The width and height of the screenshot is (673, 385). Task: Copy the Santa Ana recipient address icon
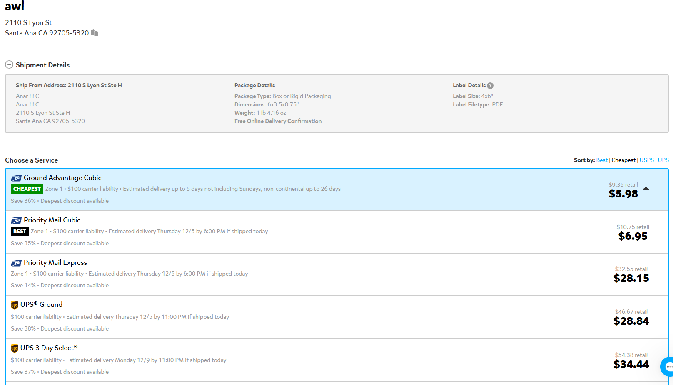tap(95, 33)
